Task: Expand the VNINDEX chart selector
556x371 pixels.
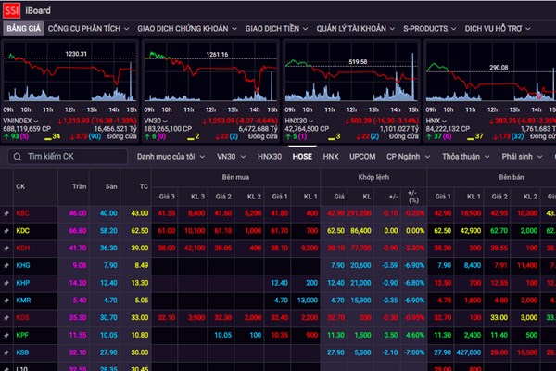Action: (x=35, y=122)
